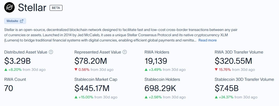Click the green arrow under $445.17M

76,97
